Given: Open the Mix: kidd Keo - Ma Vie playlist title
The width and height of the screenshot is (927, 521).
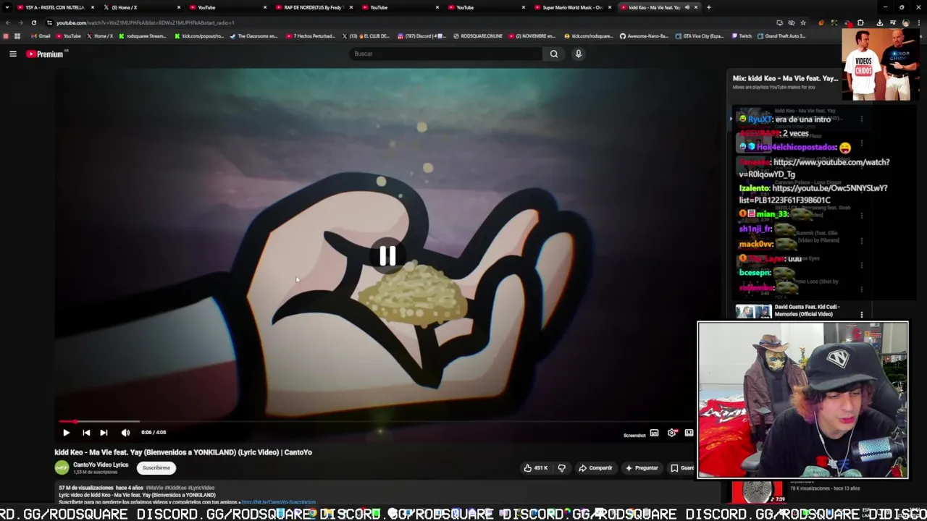Looking at the screenshot, I should point(785,78).
